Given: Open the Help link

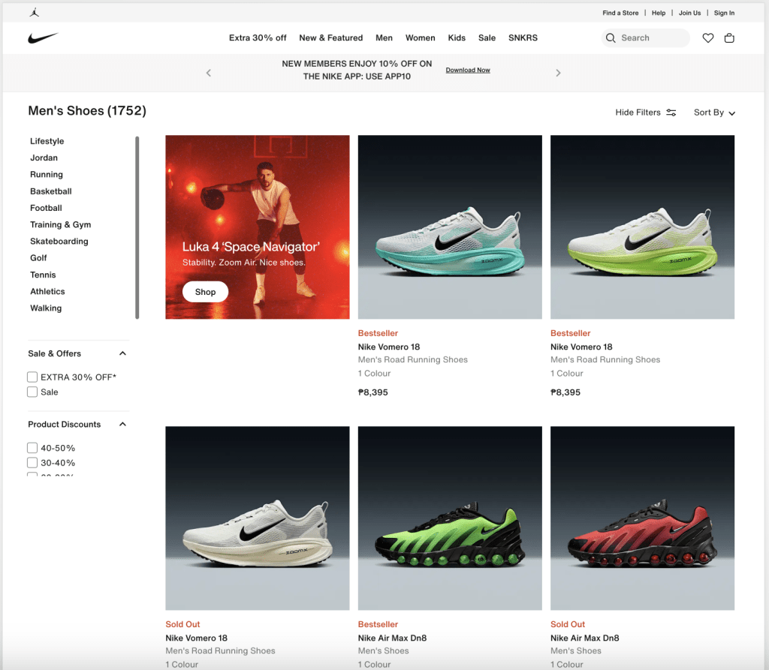Looking at the screenshot, I should tap(659, 13).
